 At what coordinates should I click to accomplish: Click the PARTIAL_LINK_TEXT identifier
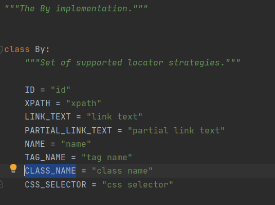tap(68, 130)
